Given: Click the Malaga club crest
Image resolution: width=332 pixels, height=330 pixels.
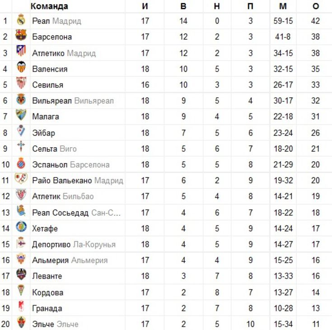Looking at the screenshot, I should click(x=21, y=115).
